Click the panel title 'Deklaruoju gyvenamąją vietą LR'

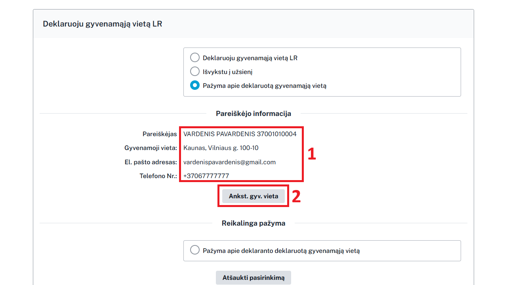103,24
